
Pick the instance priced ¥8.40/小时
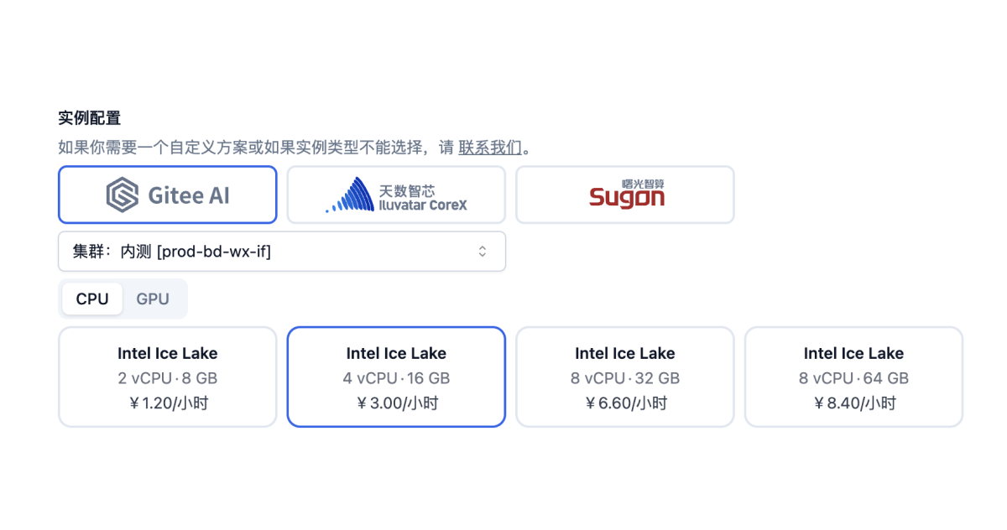coord(853,377)
